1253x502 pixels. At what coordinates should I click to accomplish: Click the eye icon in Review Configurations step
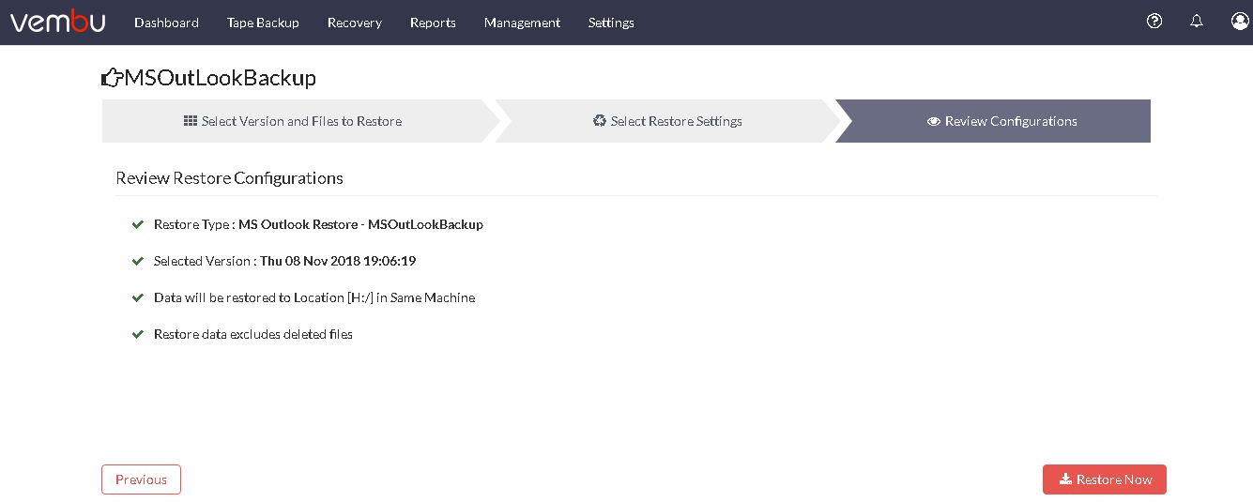tap(934, 121)
